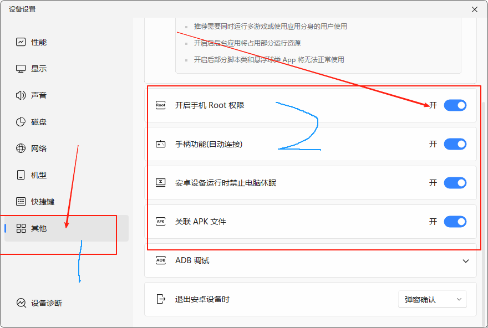This screenshot has width=488, height=328.
Task: Click the 开启手机 Root 权限 label
Action: point(210,105)
